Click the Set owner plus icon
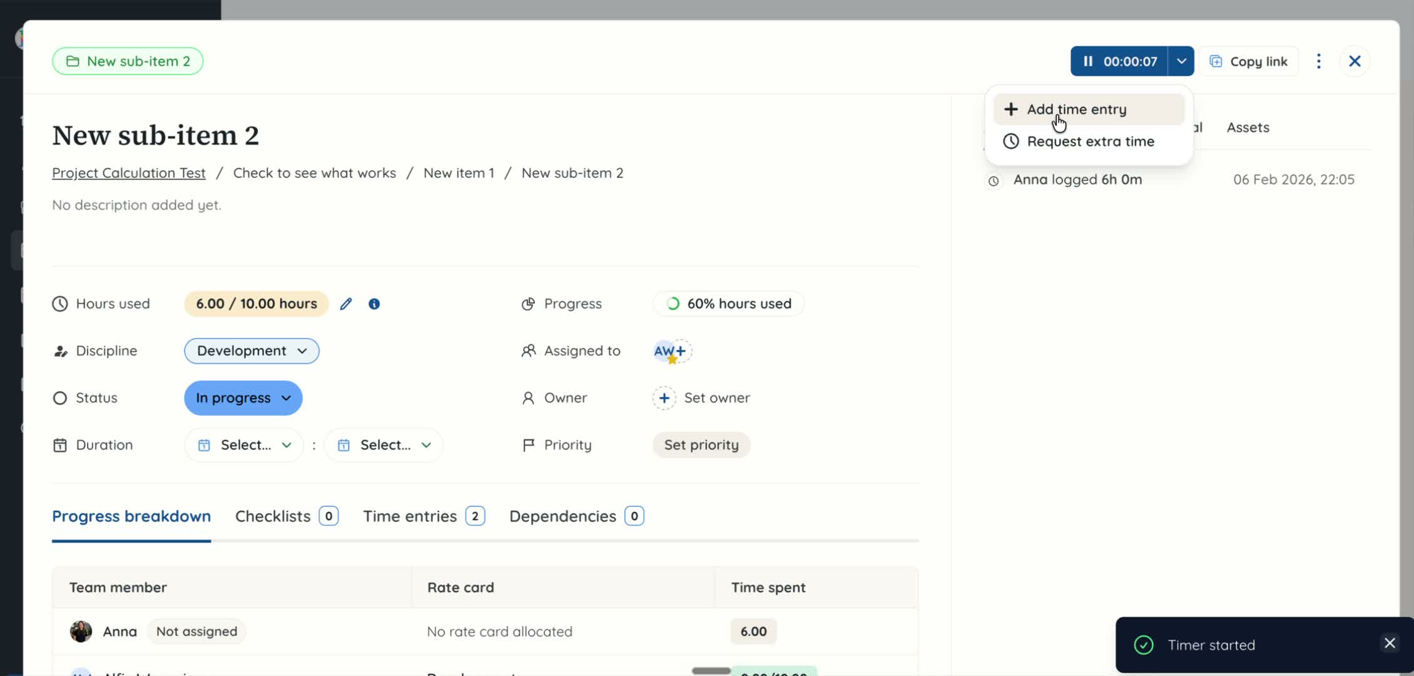 (664, 398)
